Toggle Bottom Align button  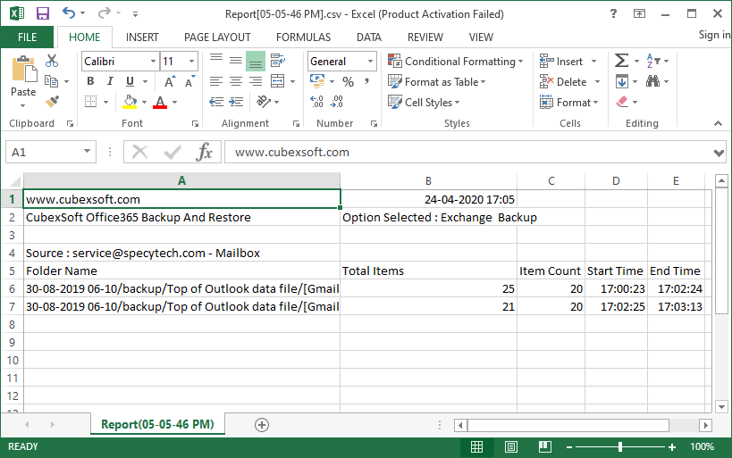(x=256, y=62)
